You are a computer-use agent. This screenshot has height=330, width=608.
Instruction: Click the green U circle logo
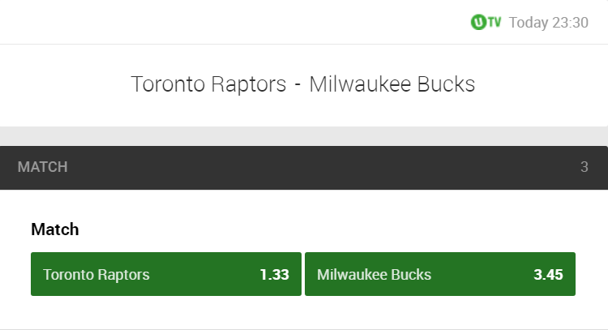(x=478, y=22)
